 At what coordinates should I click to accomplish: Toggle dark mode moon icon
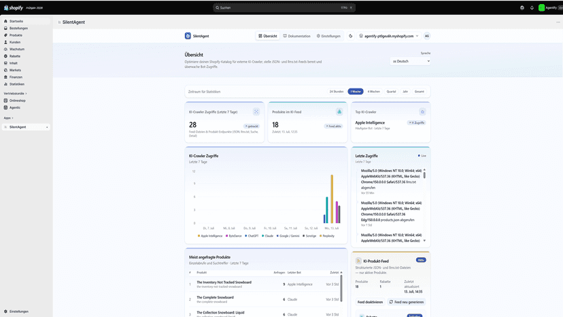point(351,36)
